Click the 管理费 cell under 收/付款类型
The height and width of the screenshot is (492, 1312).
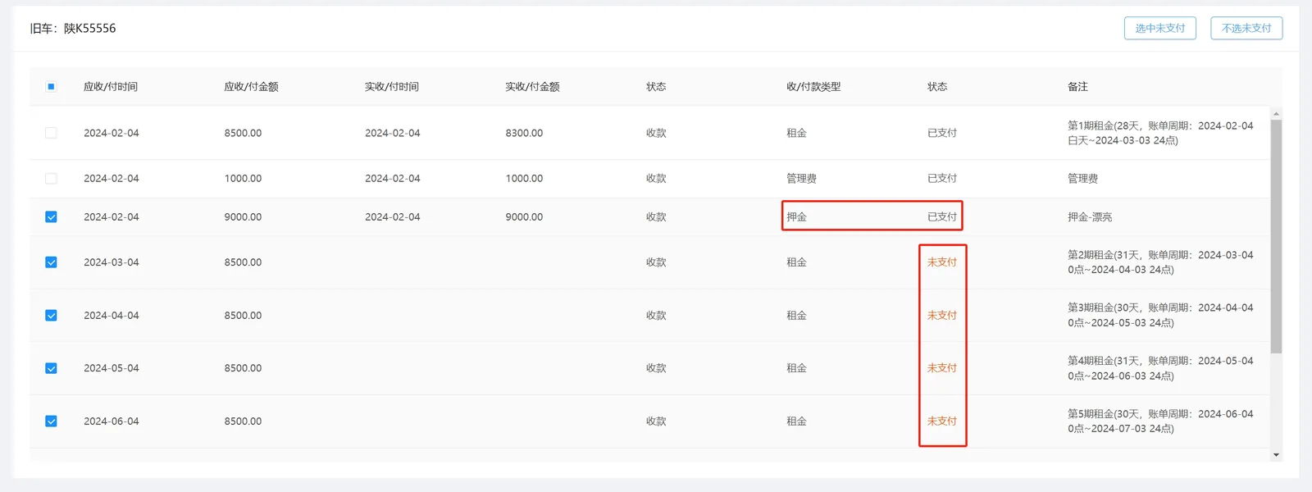801,178
